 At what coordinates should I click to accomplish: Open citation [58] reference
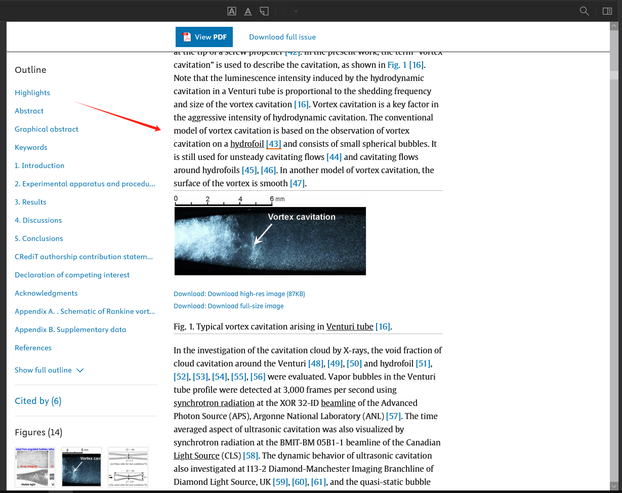(x=251, y=456)
